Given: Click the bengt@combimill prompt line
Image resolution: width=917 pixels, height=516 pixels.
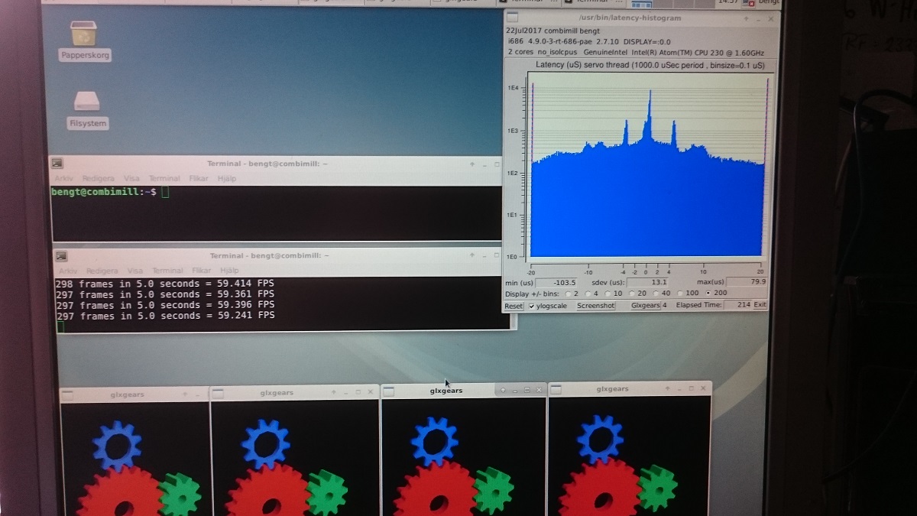Looking at the screenshot, I should pos(110,192).
